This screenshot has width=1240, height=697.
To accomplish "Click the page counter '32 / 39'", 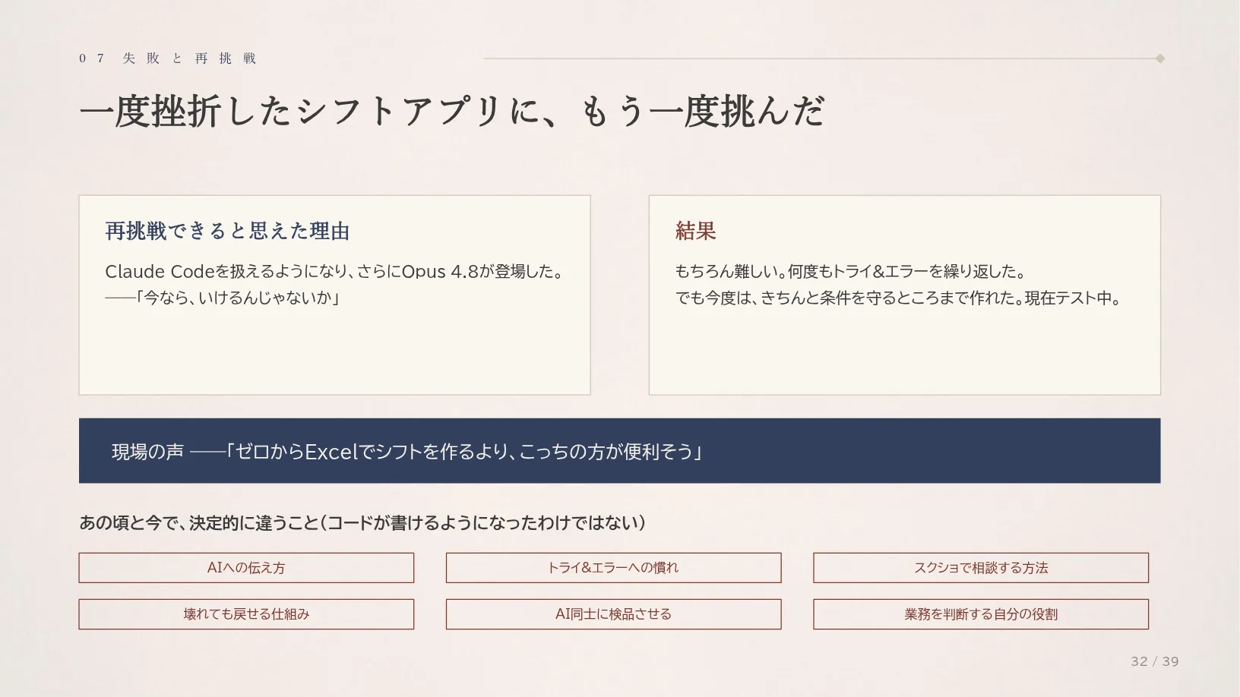I will pyautogui.click(x=1155, y=661).
